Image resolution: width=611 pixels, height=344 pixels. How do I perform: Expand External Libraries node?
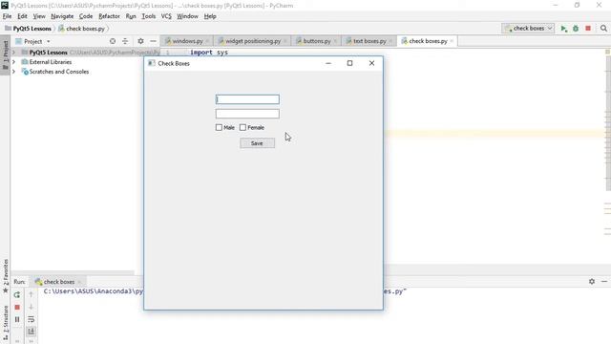pyautogui.click(x=13, y=62)
